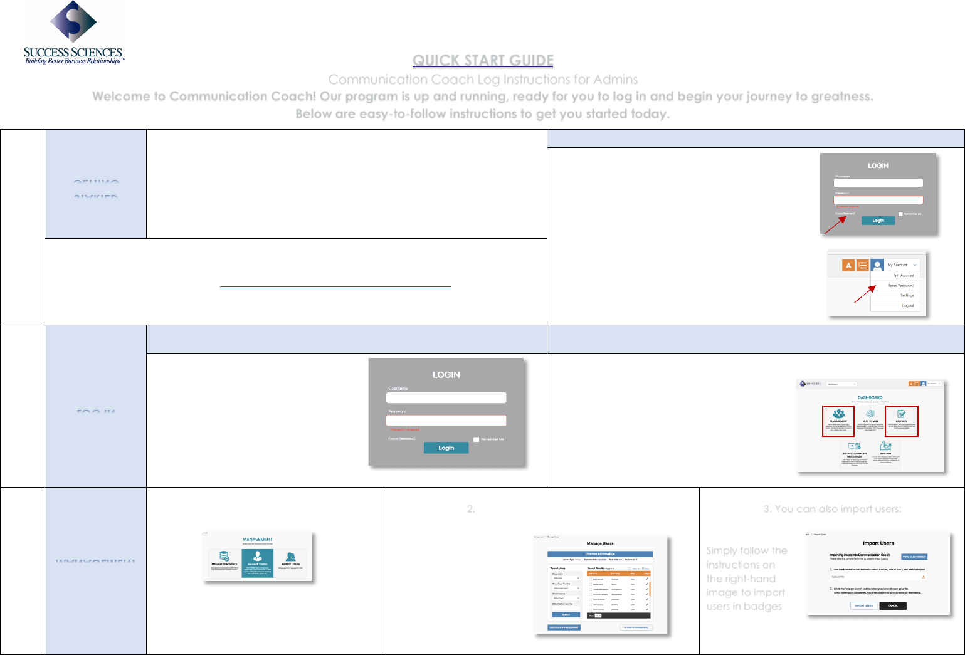The image size is (965, 655).
Task: Click Forgot Password? in the smaller login form
Action: click(845, 214)
